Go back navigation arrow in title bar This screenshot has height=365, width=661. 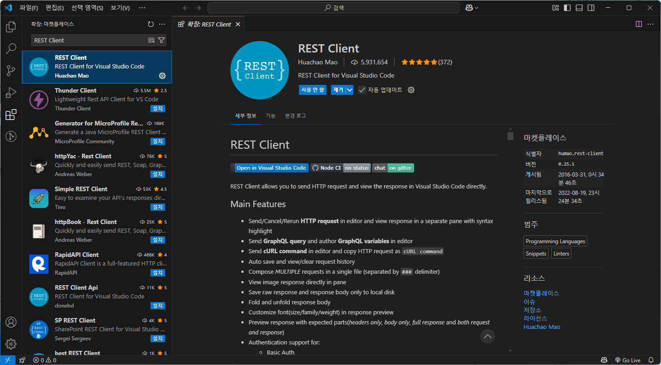click(186, 8)
